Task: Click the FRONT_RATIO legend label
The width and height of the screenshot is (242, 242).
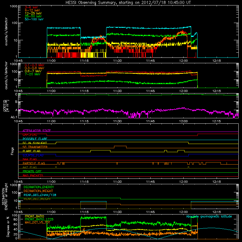Action: [x=34, y=216]
